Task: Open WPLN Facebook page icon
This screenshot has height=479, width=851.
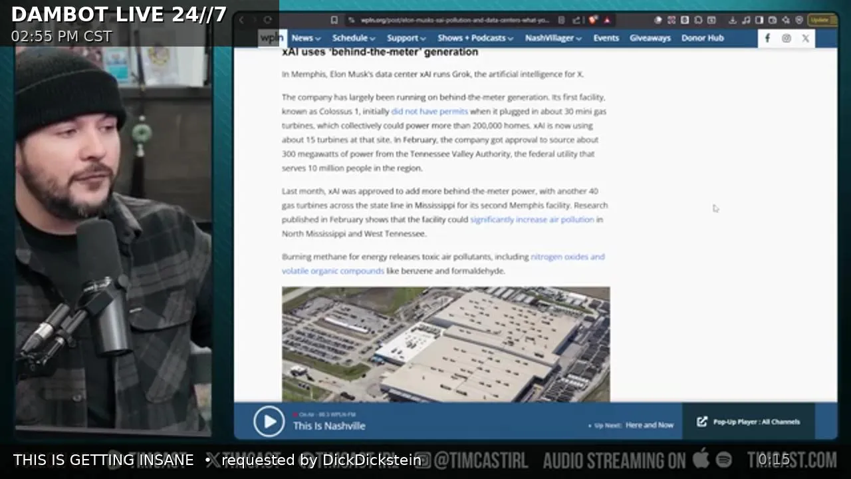Action: [767, 38]
